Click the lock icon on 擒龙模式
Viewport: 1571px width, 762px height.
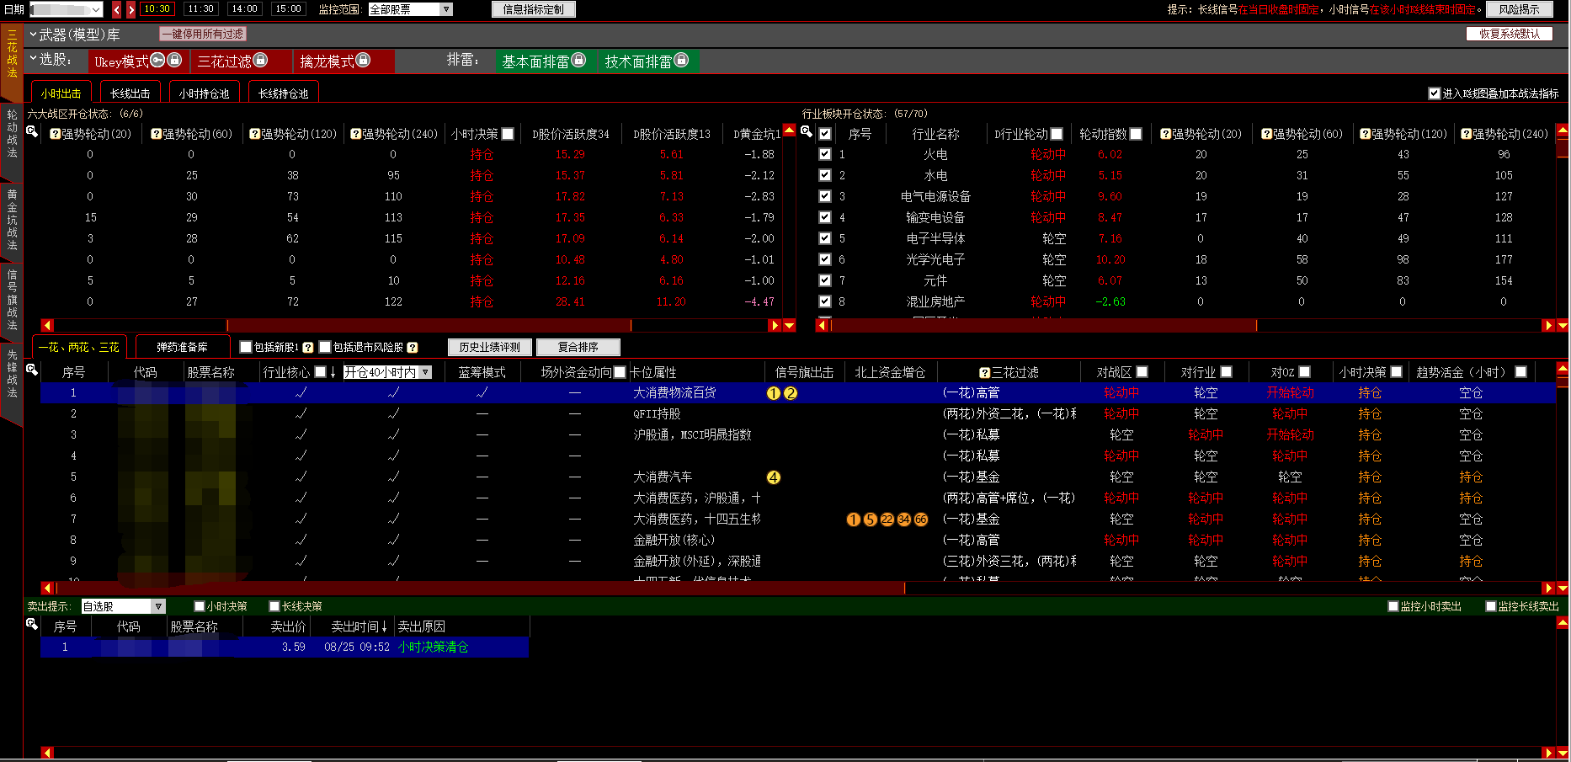click(363, 61)
